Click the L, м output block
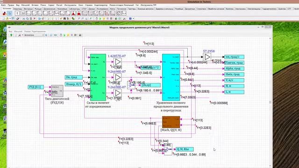The image size is (299, 168). tap(235, 92)
